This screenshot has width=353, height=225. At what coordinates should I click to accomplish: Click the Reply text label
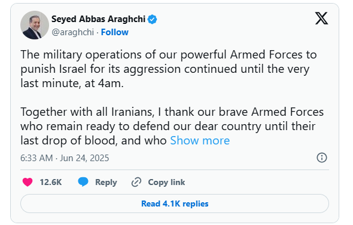pos(106,182)
